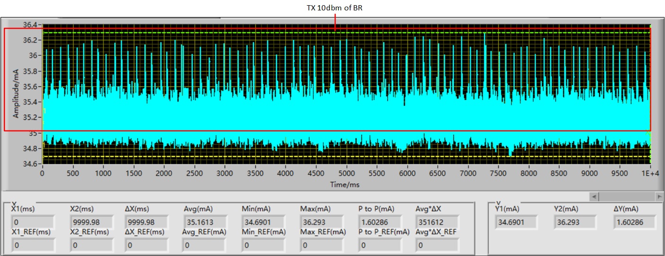This screenshot has height=256, width=665.
Task: Click the lower yellow dashed cursor line
Action: [x=189, y=156]
